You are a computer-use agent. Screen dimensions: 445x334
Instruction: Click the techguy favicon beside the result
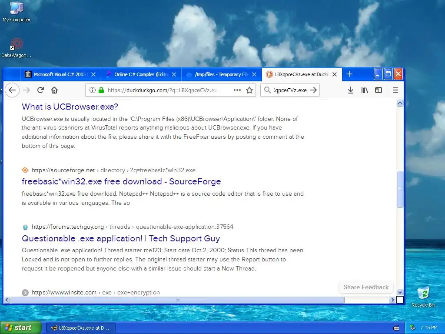(x=25, y=227)
